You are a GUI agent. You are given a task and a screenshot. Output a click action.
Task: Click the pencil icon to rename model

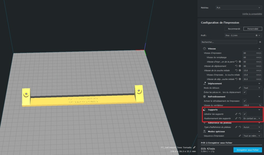[194, 148]
